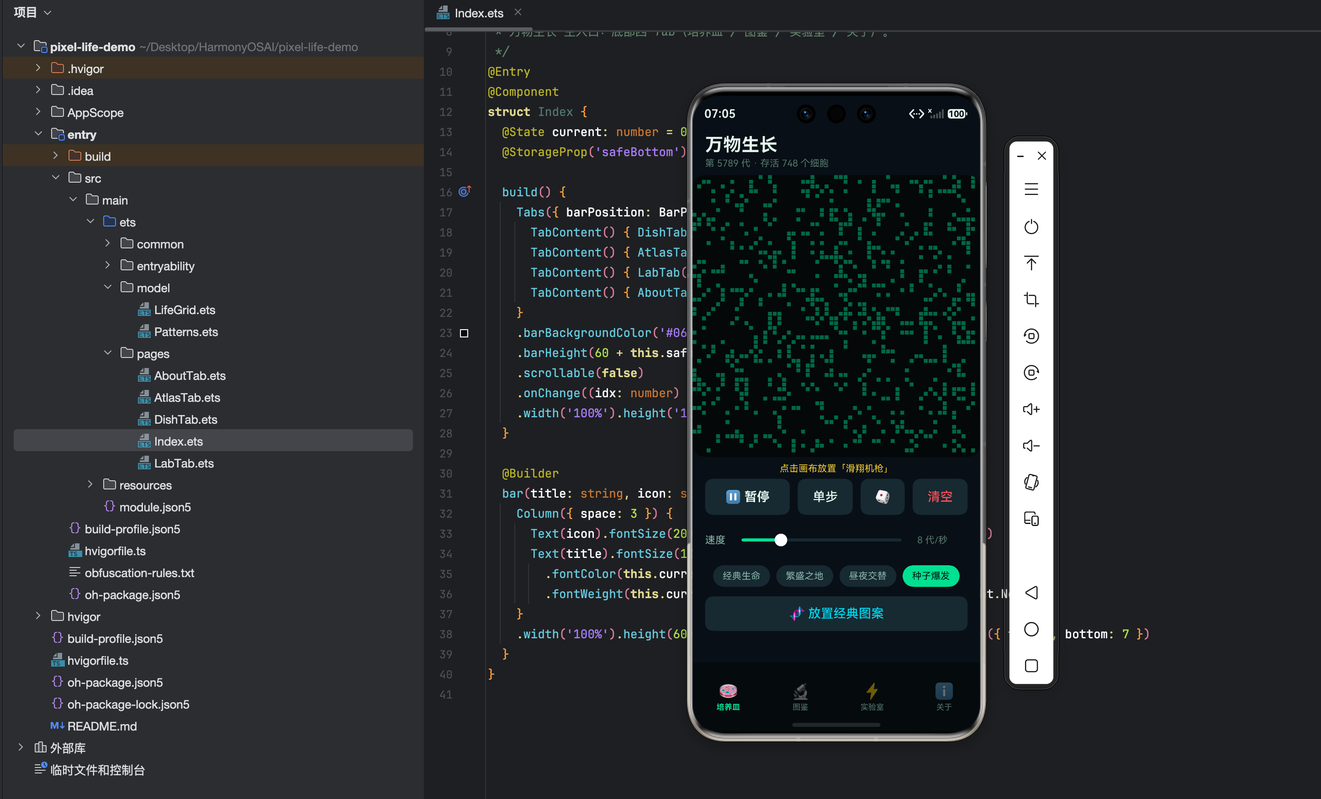The height and width of the screenshot is (799, 1321).
Task: Click the 放置经典图案 button
Action: (836, 614)
